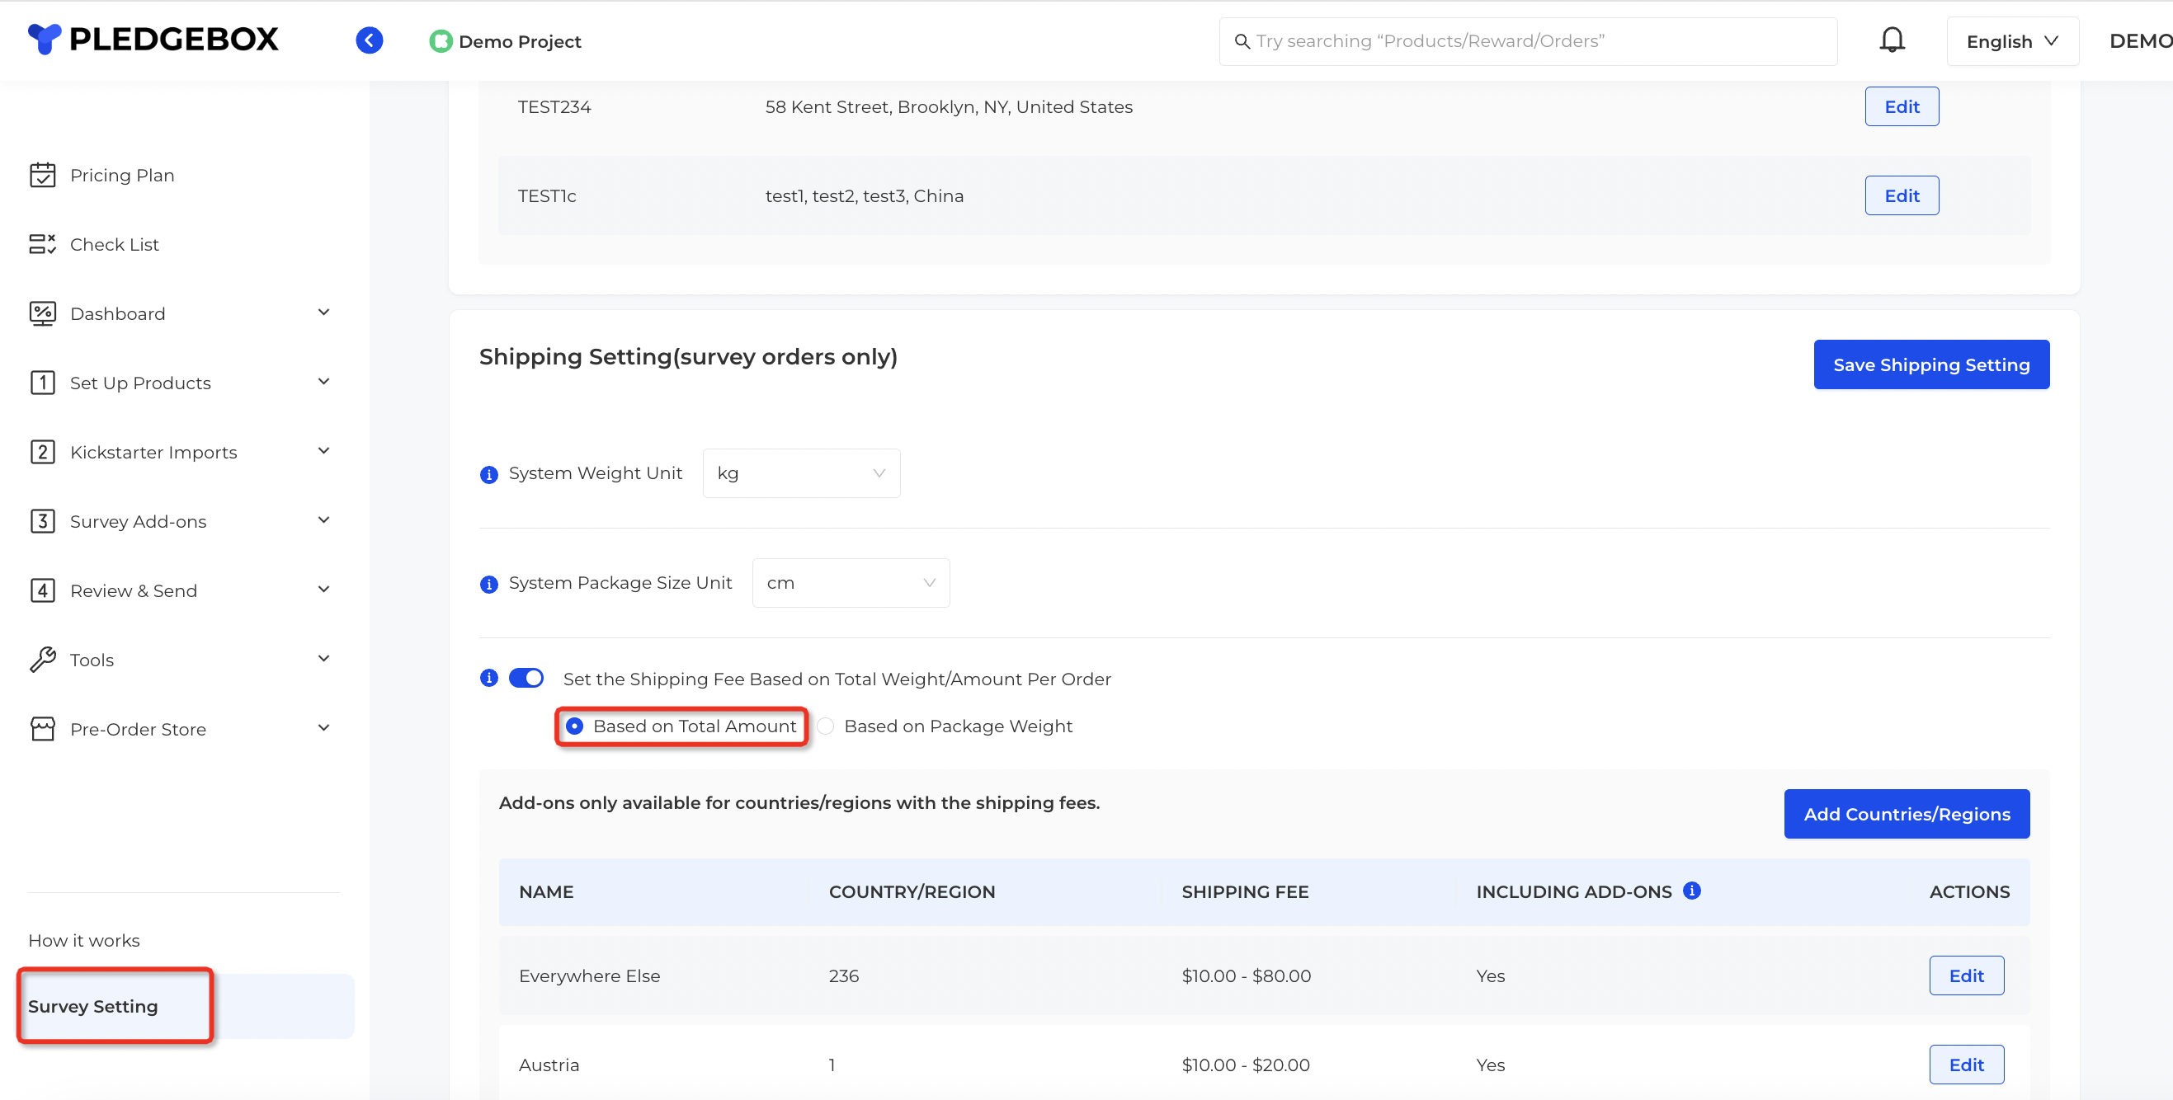Toggle shipping fee by weight/amount switch

(526, 678)
